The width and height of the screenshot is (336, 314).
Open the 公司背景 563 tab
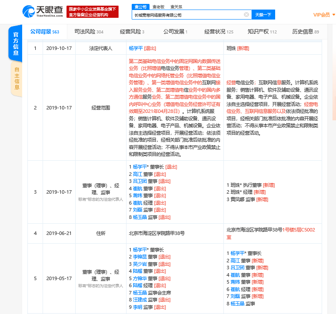45,32
